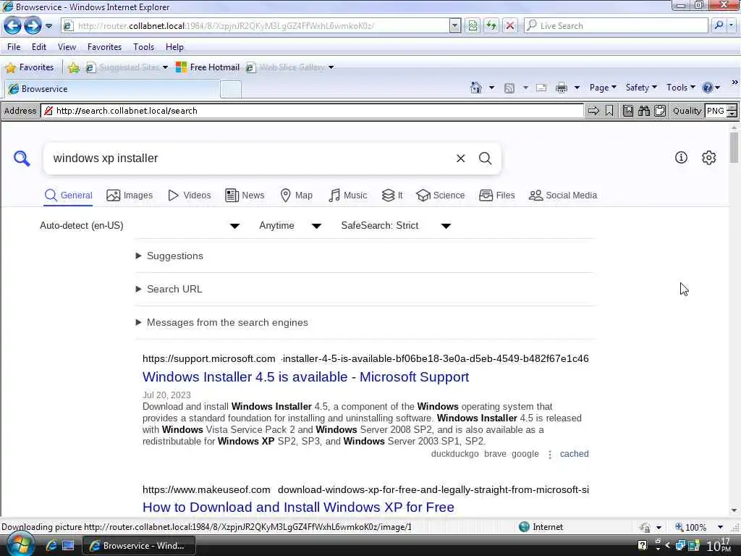The image size is (741, 556).
Task: Click the green Refresh icon
Action: [x=491, y=25]
